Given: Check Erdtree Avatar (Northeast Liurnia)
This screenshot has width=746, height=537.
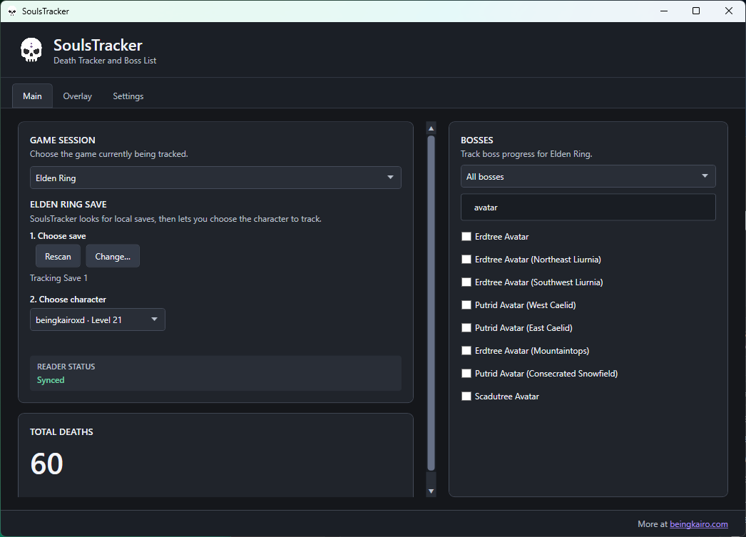Looking at the screenshot, I should click(x=466, y=259).
